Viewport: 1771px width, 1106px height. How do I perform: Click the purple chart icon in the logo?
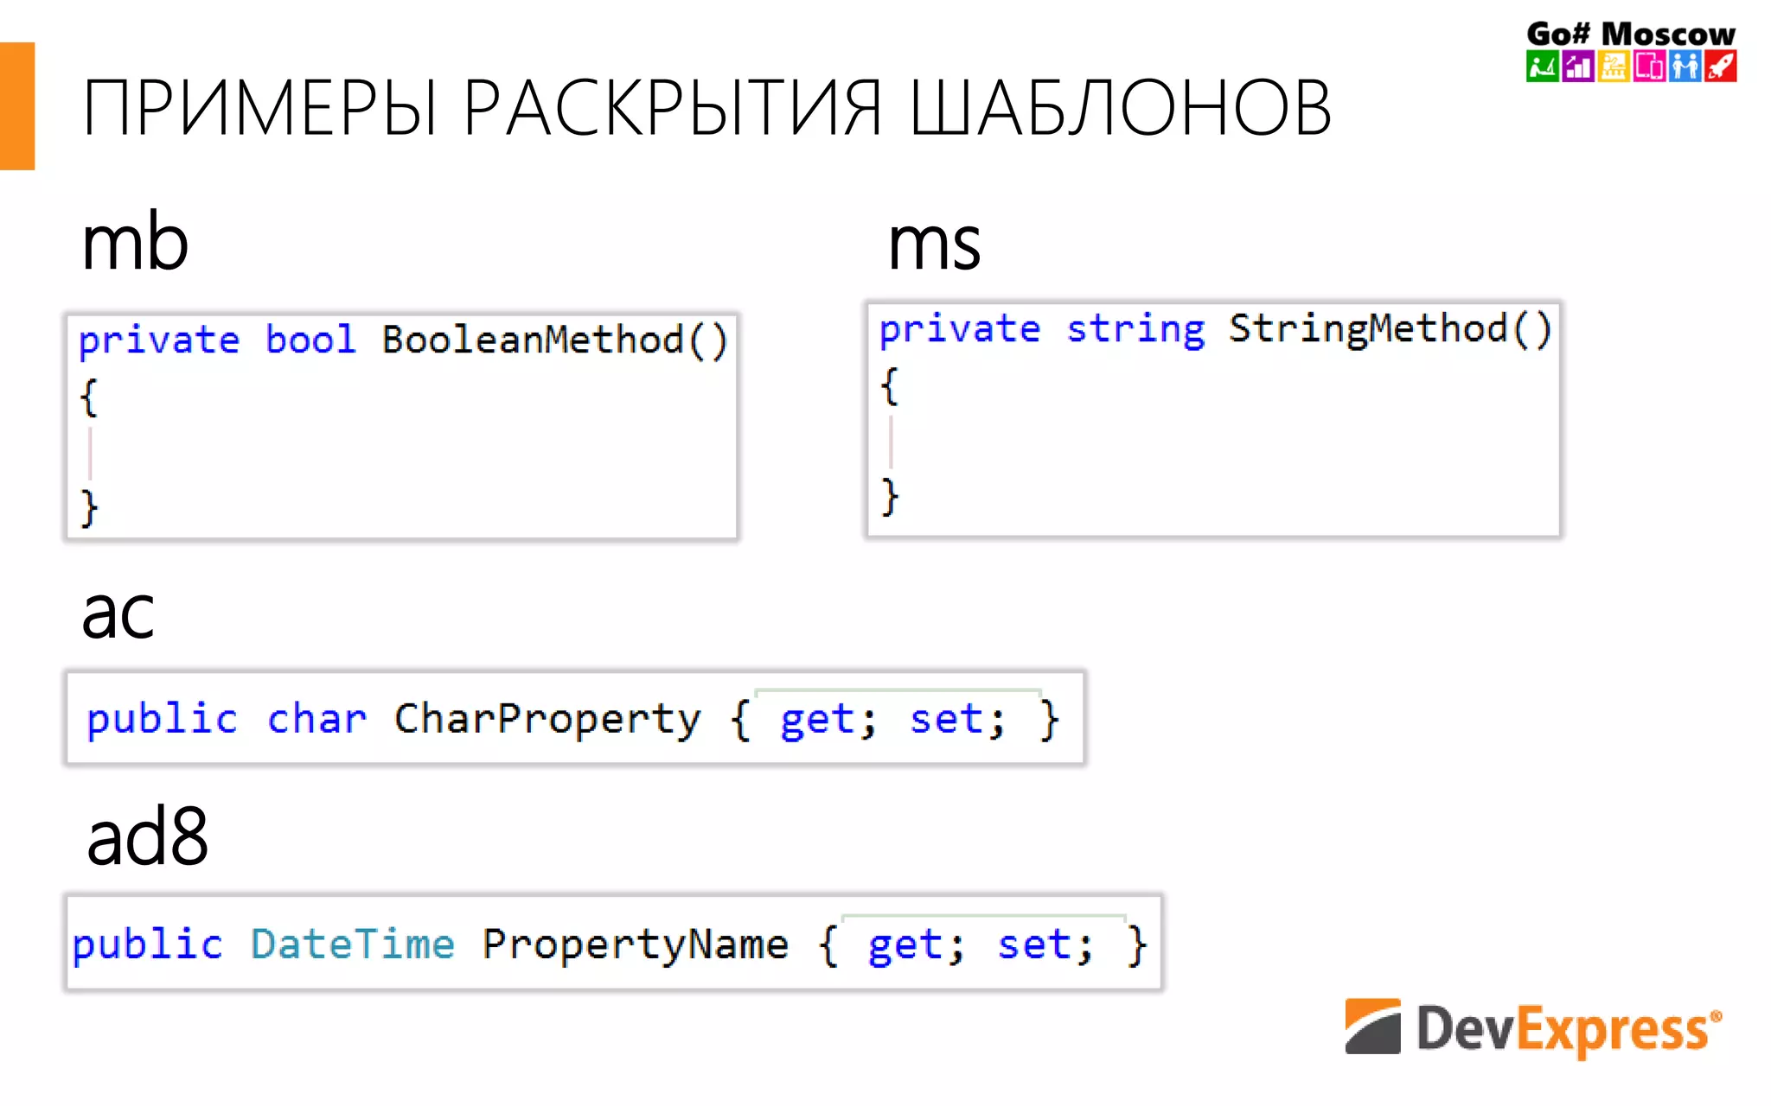click(1578, 66)
